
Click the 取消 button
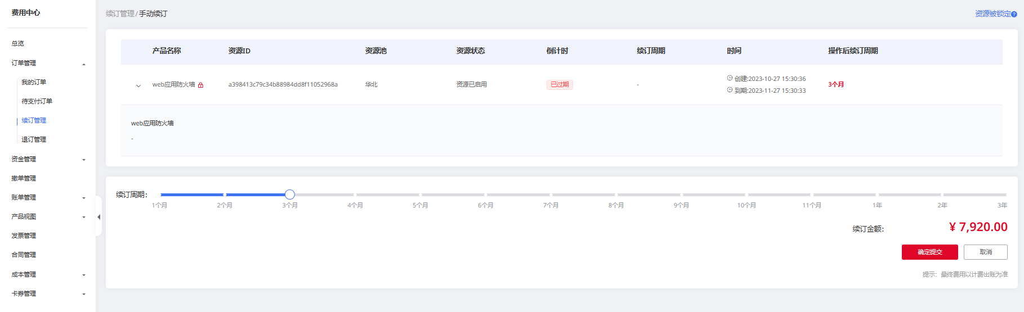986,252
